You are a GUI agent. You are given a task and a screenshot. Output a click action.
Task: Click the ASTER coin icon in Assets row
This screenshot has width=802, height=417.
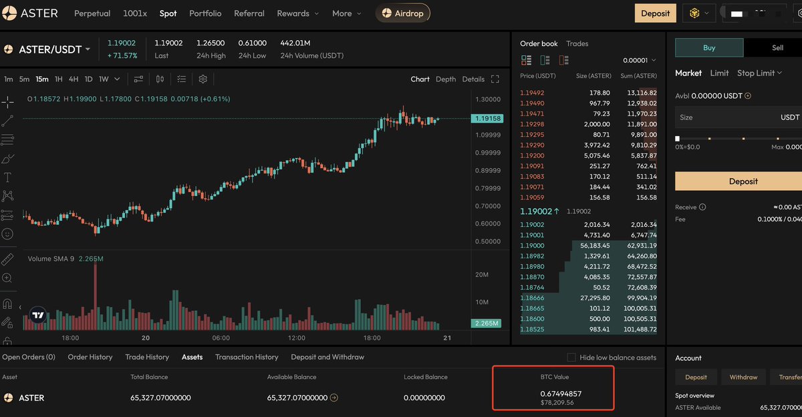coord(9,398)
